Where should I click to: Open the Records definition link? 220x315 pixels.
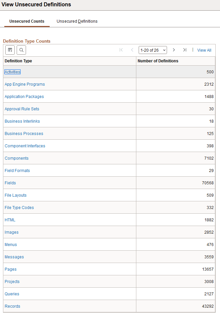(x=12, y=306)
